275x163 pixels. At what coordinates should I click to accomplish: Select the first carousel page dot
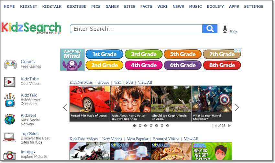coord(134,126)
